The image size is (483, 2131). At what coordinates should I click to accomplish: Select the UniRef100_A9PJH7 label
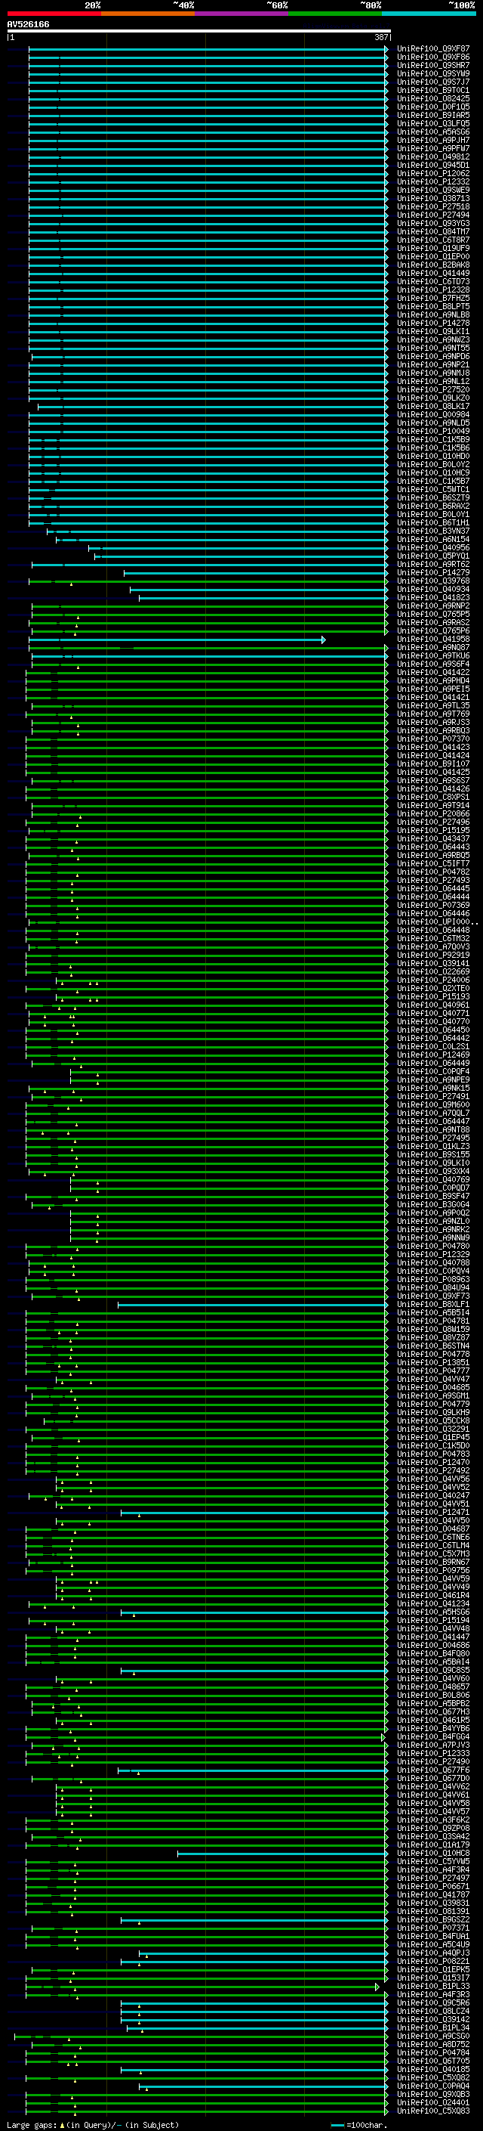tap(433, 141)
